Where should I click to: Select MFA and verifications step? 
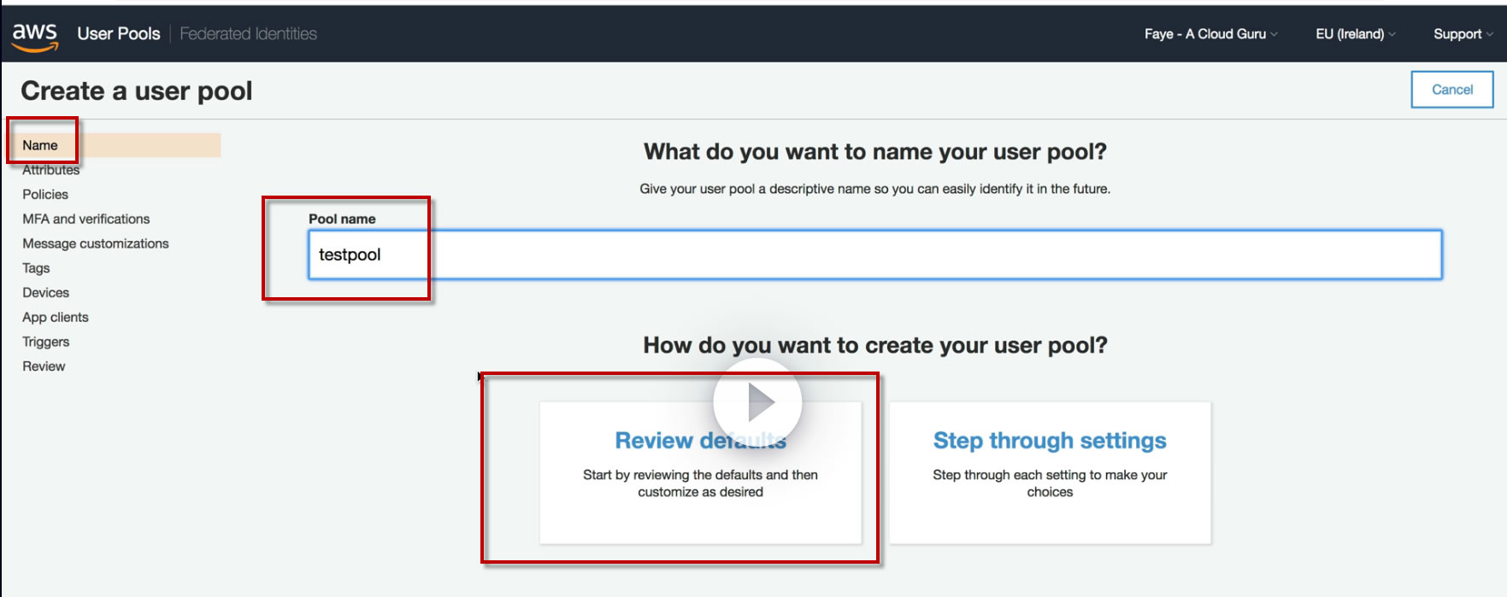86,219
